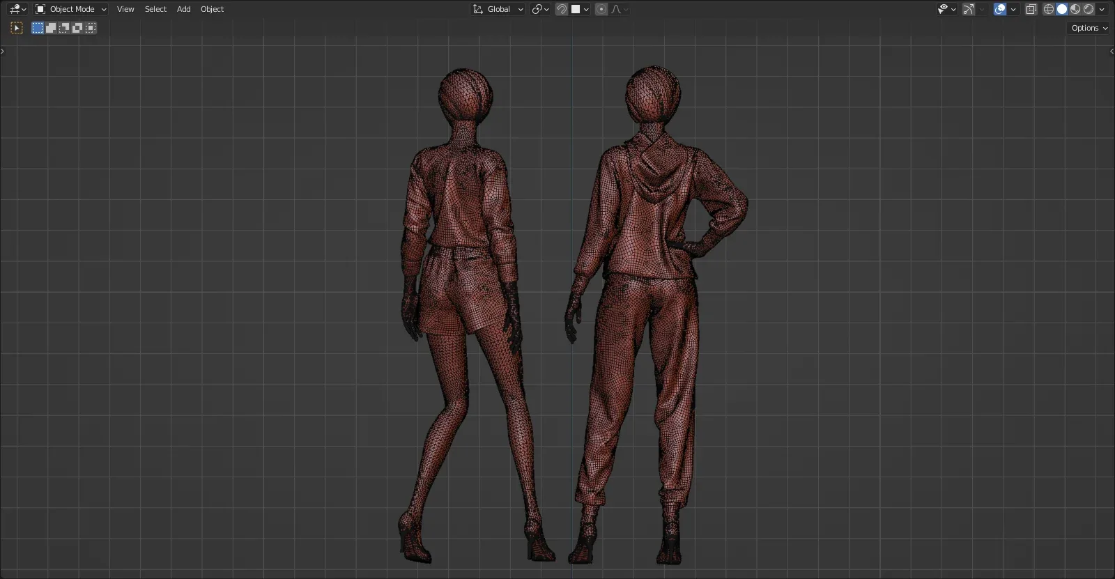Viewport: 1115px width, 579px height.
Task: Choose the 'extend selection' mode icon
Action: (51, 28)
